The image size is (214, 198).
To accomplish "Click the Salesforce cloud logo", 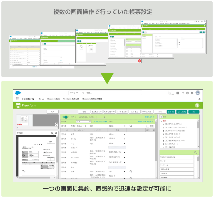I will tap(18, 93).
